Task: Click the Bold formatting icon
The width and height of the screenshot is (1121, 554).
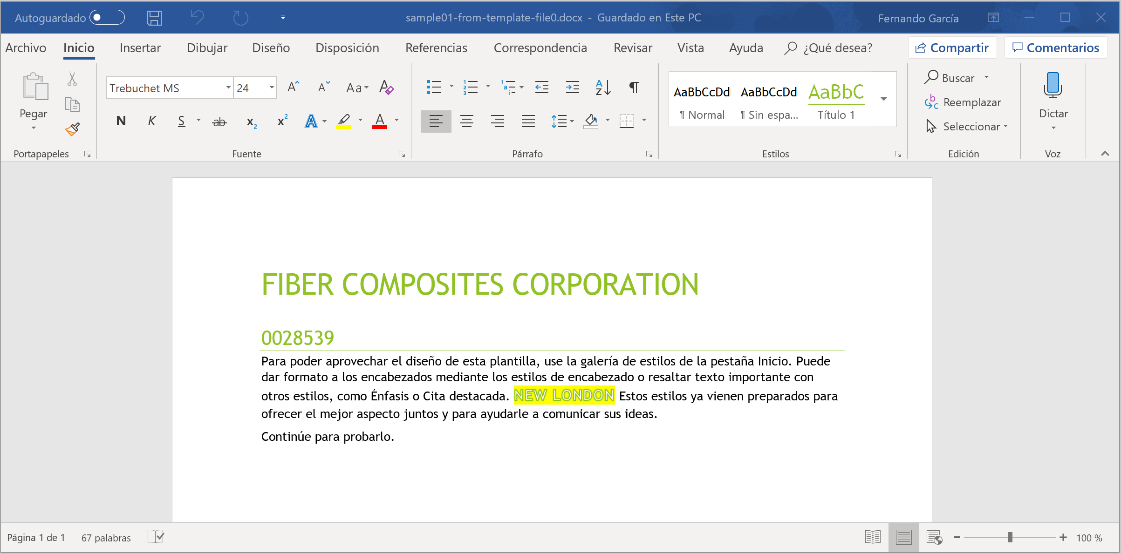Action: 120,120
